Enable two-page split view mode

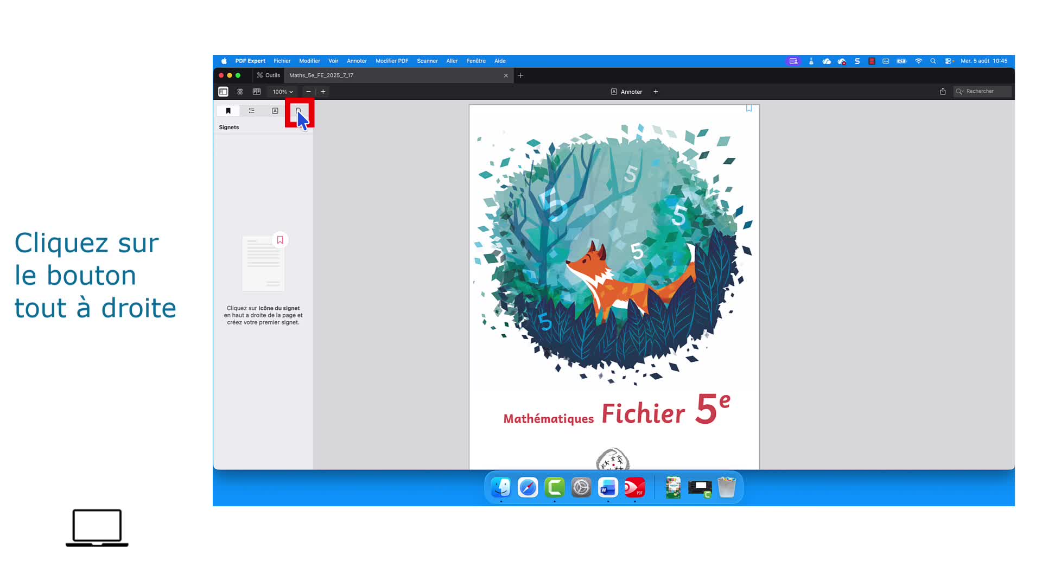pos(257,92)
